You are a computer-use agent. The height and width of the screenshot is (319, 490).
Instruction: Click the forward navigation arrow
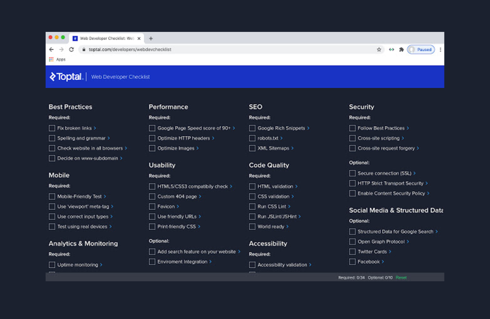61,49
